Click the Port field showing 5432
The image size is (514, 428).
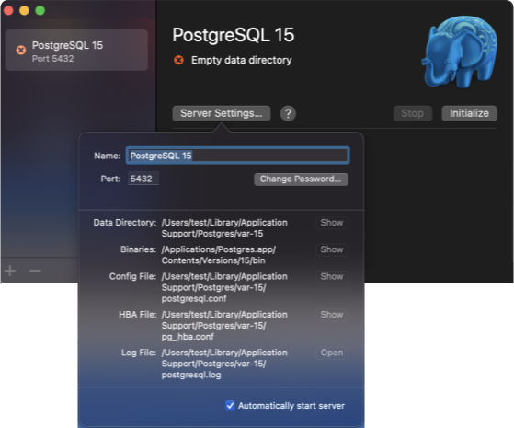pos(143,179)
